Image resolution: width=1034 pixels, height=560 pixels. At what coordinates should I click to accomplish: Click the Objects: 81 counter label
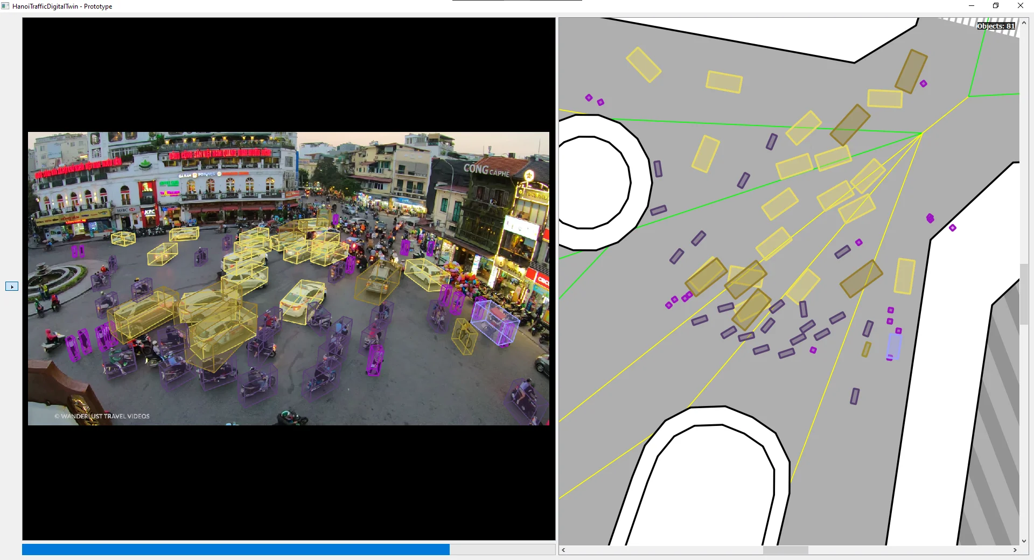[996, 26]
